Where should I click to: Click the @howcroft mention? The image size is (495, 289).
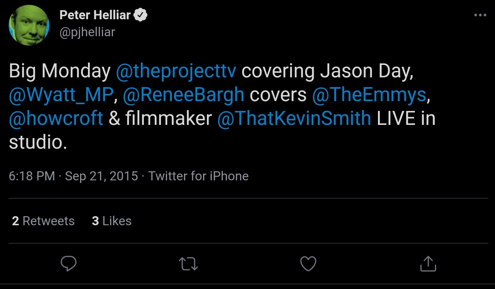[56, 118]
